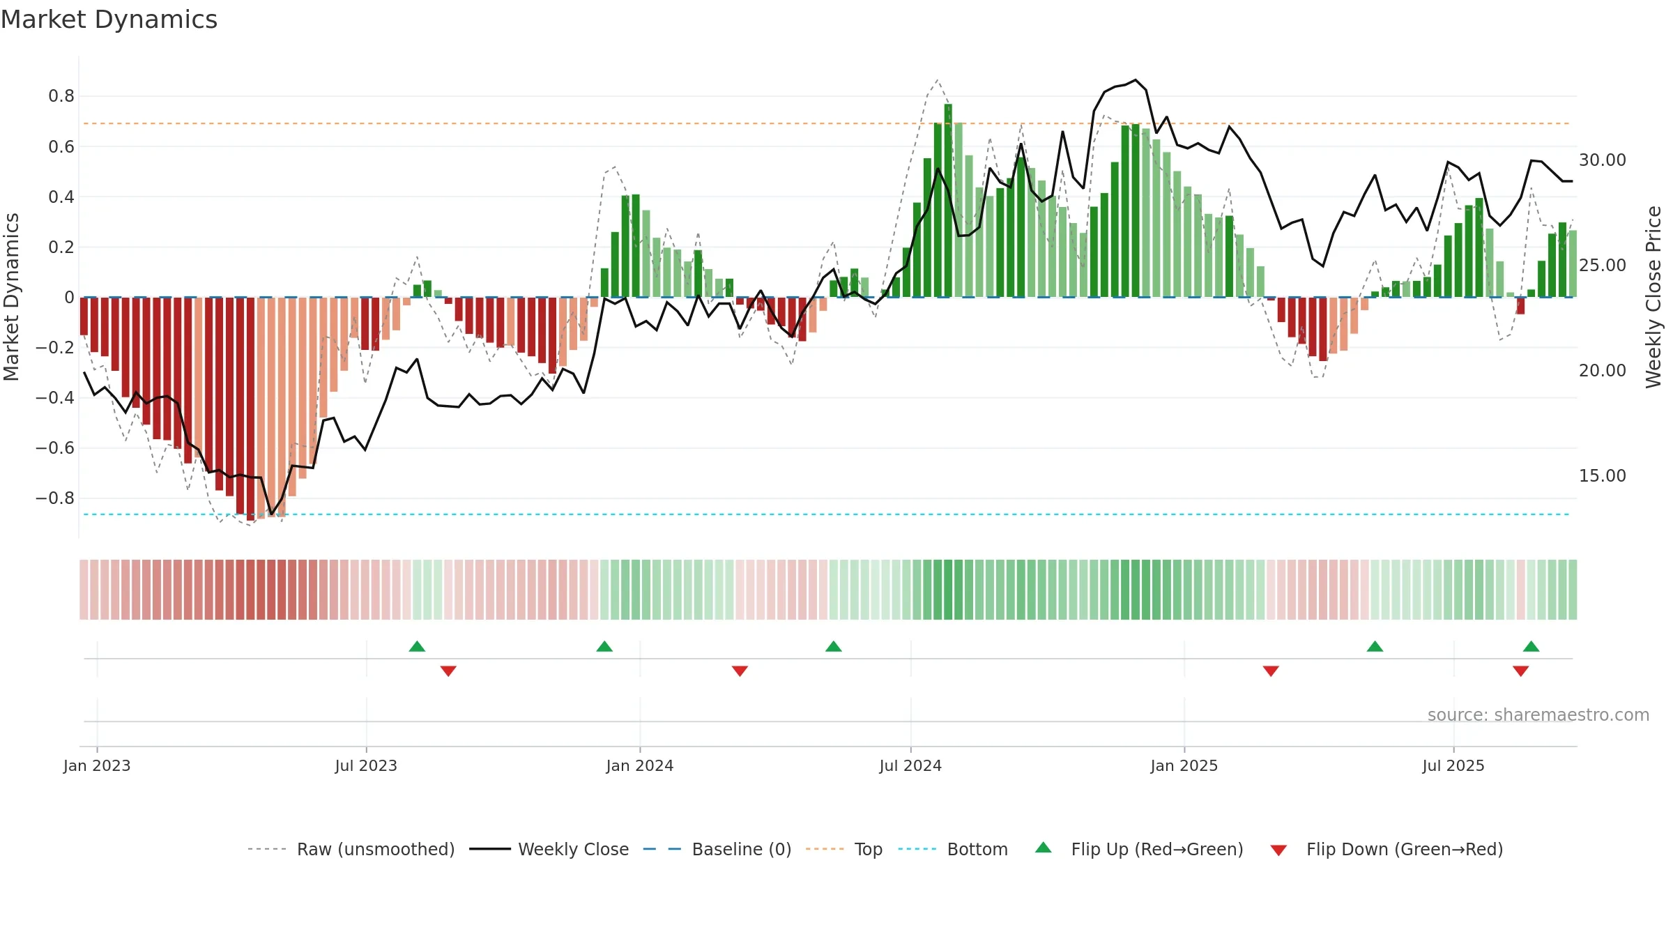This screenshot has width=1673, height=941.
Task: Click the green triangle icon in the legend
Action: 1044,848
